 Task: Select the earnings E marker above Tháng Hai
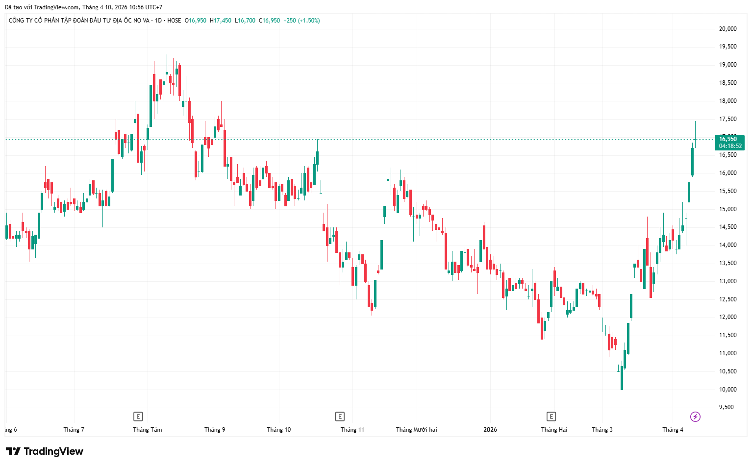(x=551, y=417)
